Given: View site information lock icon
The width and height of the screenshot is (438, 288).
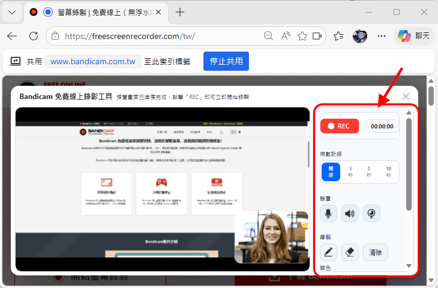Looking at the screenshot, I should (x=55, y=36).
